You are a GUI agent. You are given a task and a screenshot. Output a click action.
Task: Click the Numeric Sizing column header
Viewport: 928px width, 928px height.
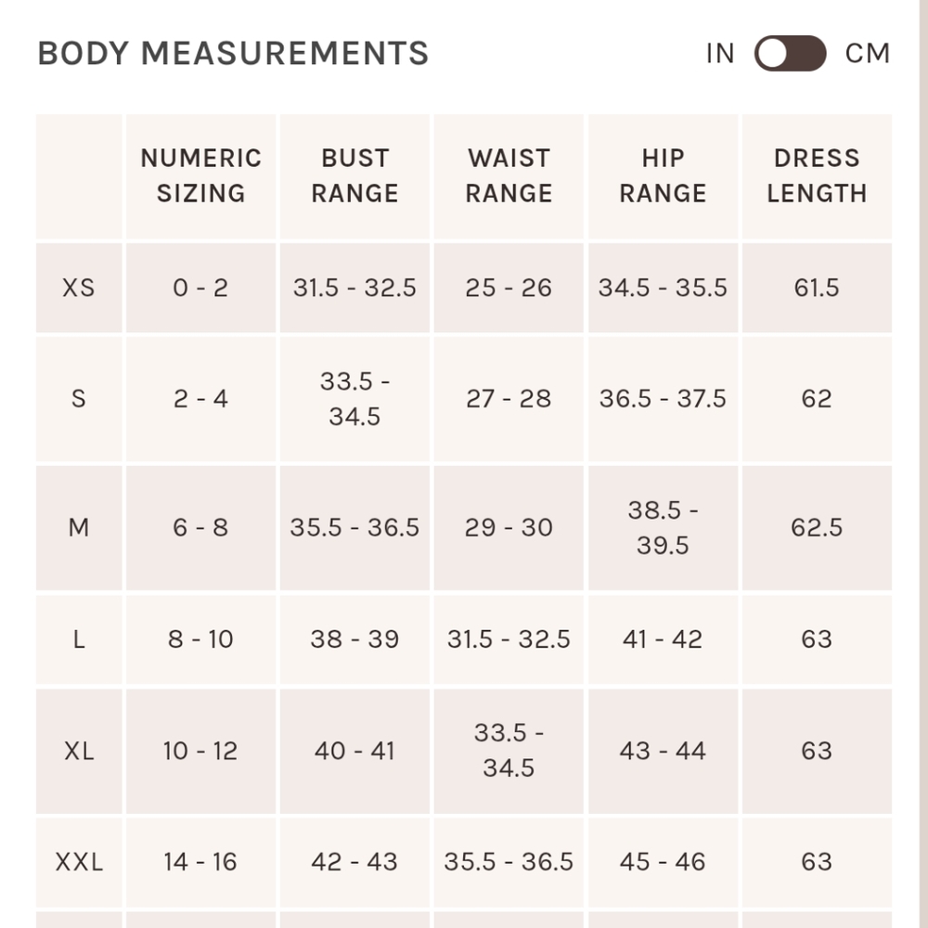[200, 176]
